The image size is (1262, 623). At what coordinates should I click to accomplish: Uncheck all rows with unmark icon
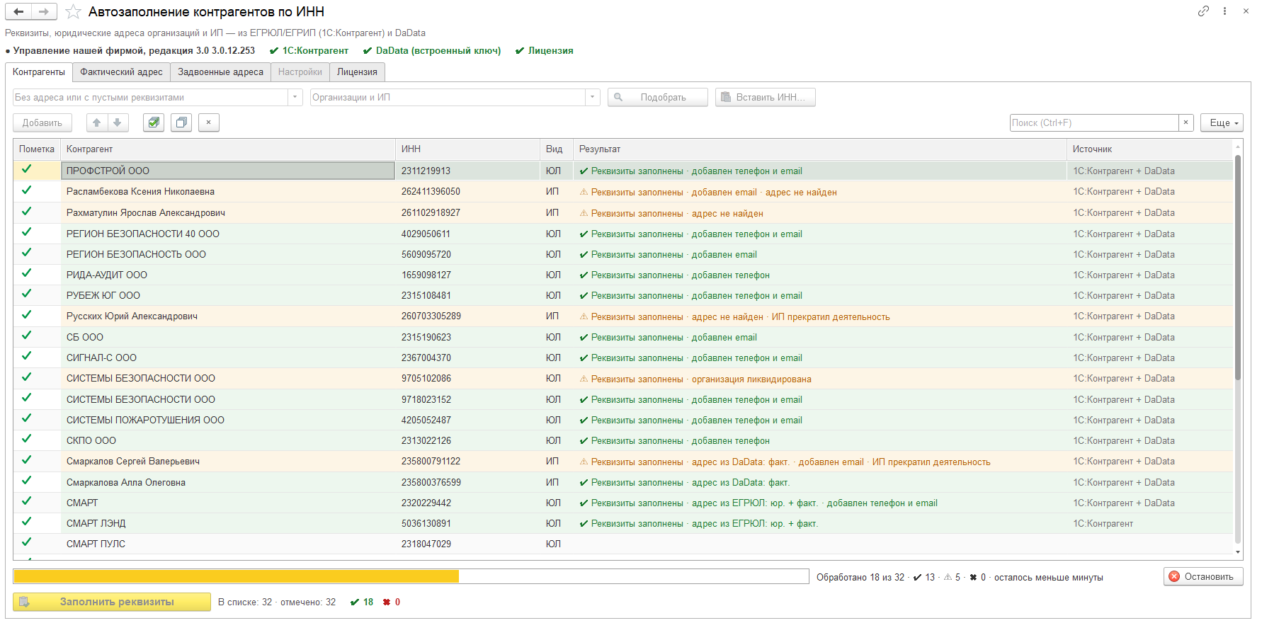tap(181, 122)
